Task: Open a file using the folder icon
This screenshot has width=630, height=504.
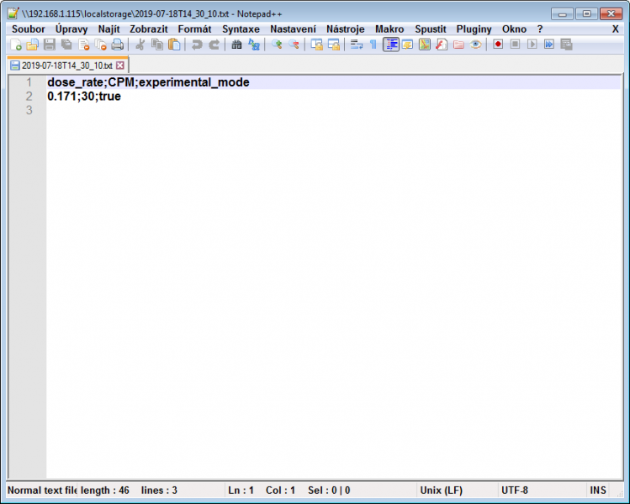Action: tap(32, 45)
